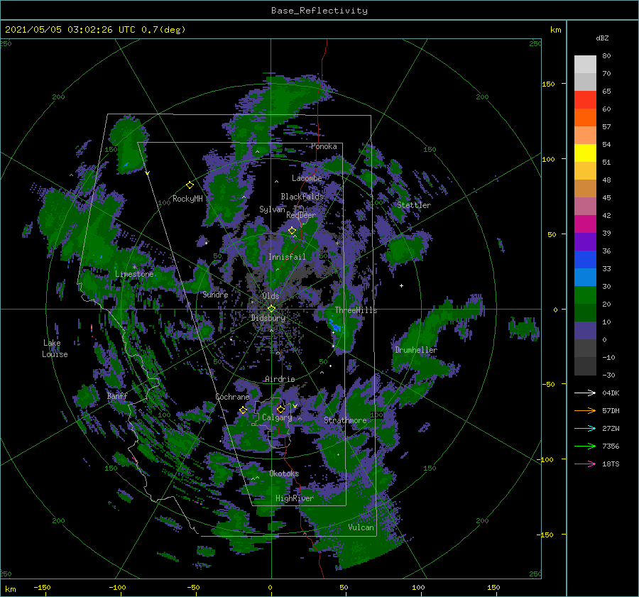639x597 pixels.
Task: Select the light blue 33-30 dBZ swatch
Action: click(585, 277)
